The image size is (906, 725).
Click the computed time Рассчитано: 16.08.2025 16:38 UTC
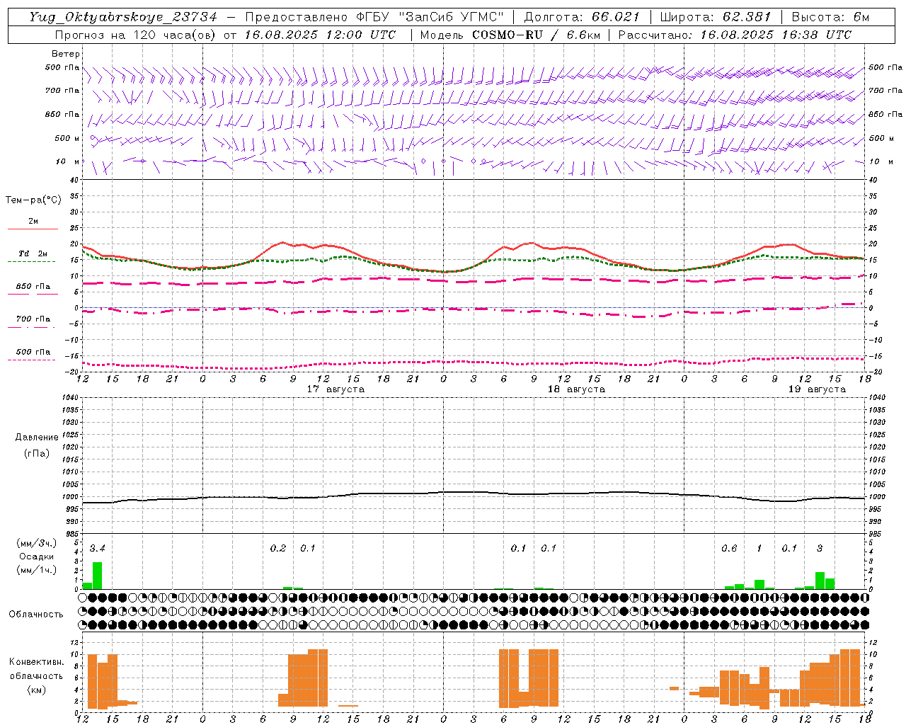tap(735, 35)
